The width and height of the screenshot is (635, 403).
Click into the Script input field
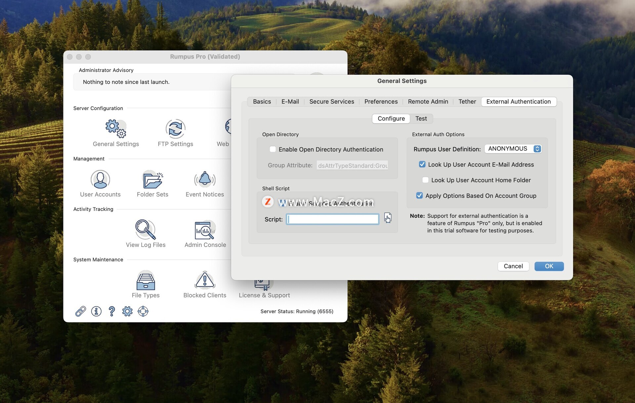tap(332, 219)
